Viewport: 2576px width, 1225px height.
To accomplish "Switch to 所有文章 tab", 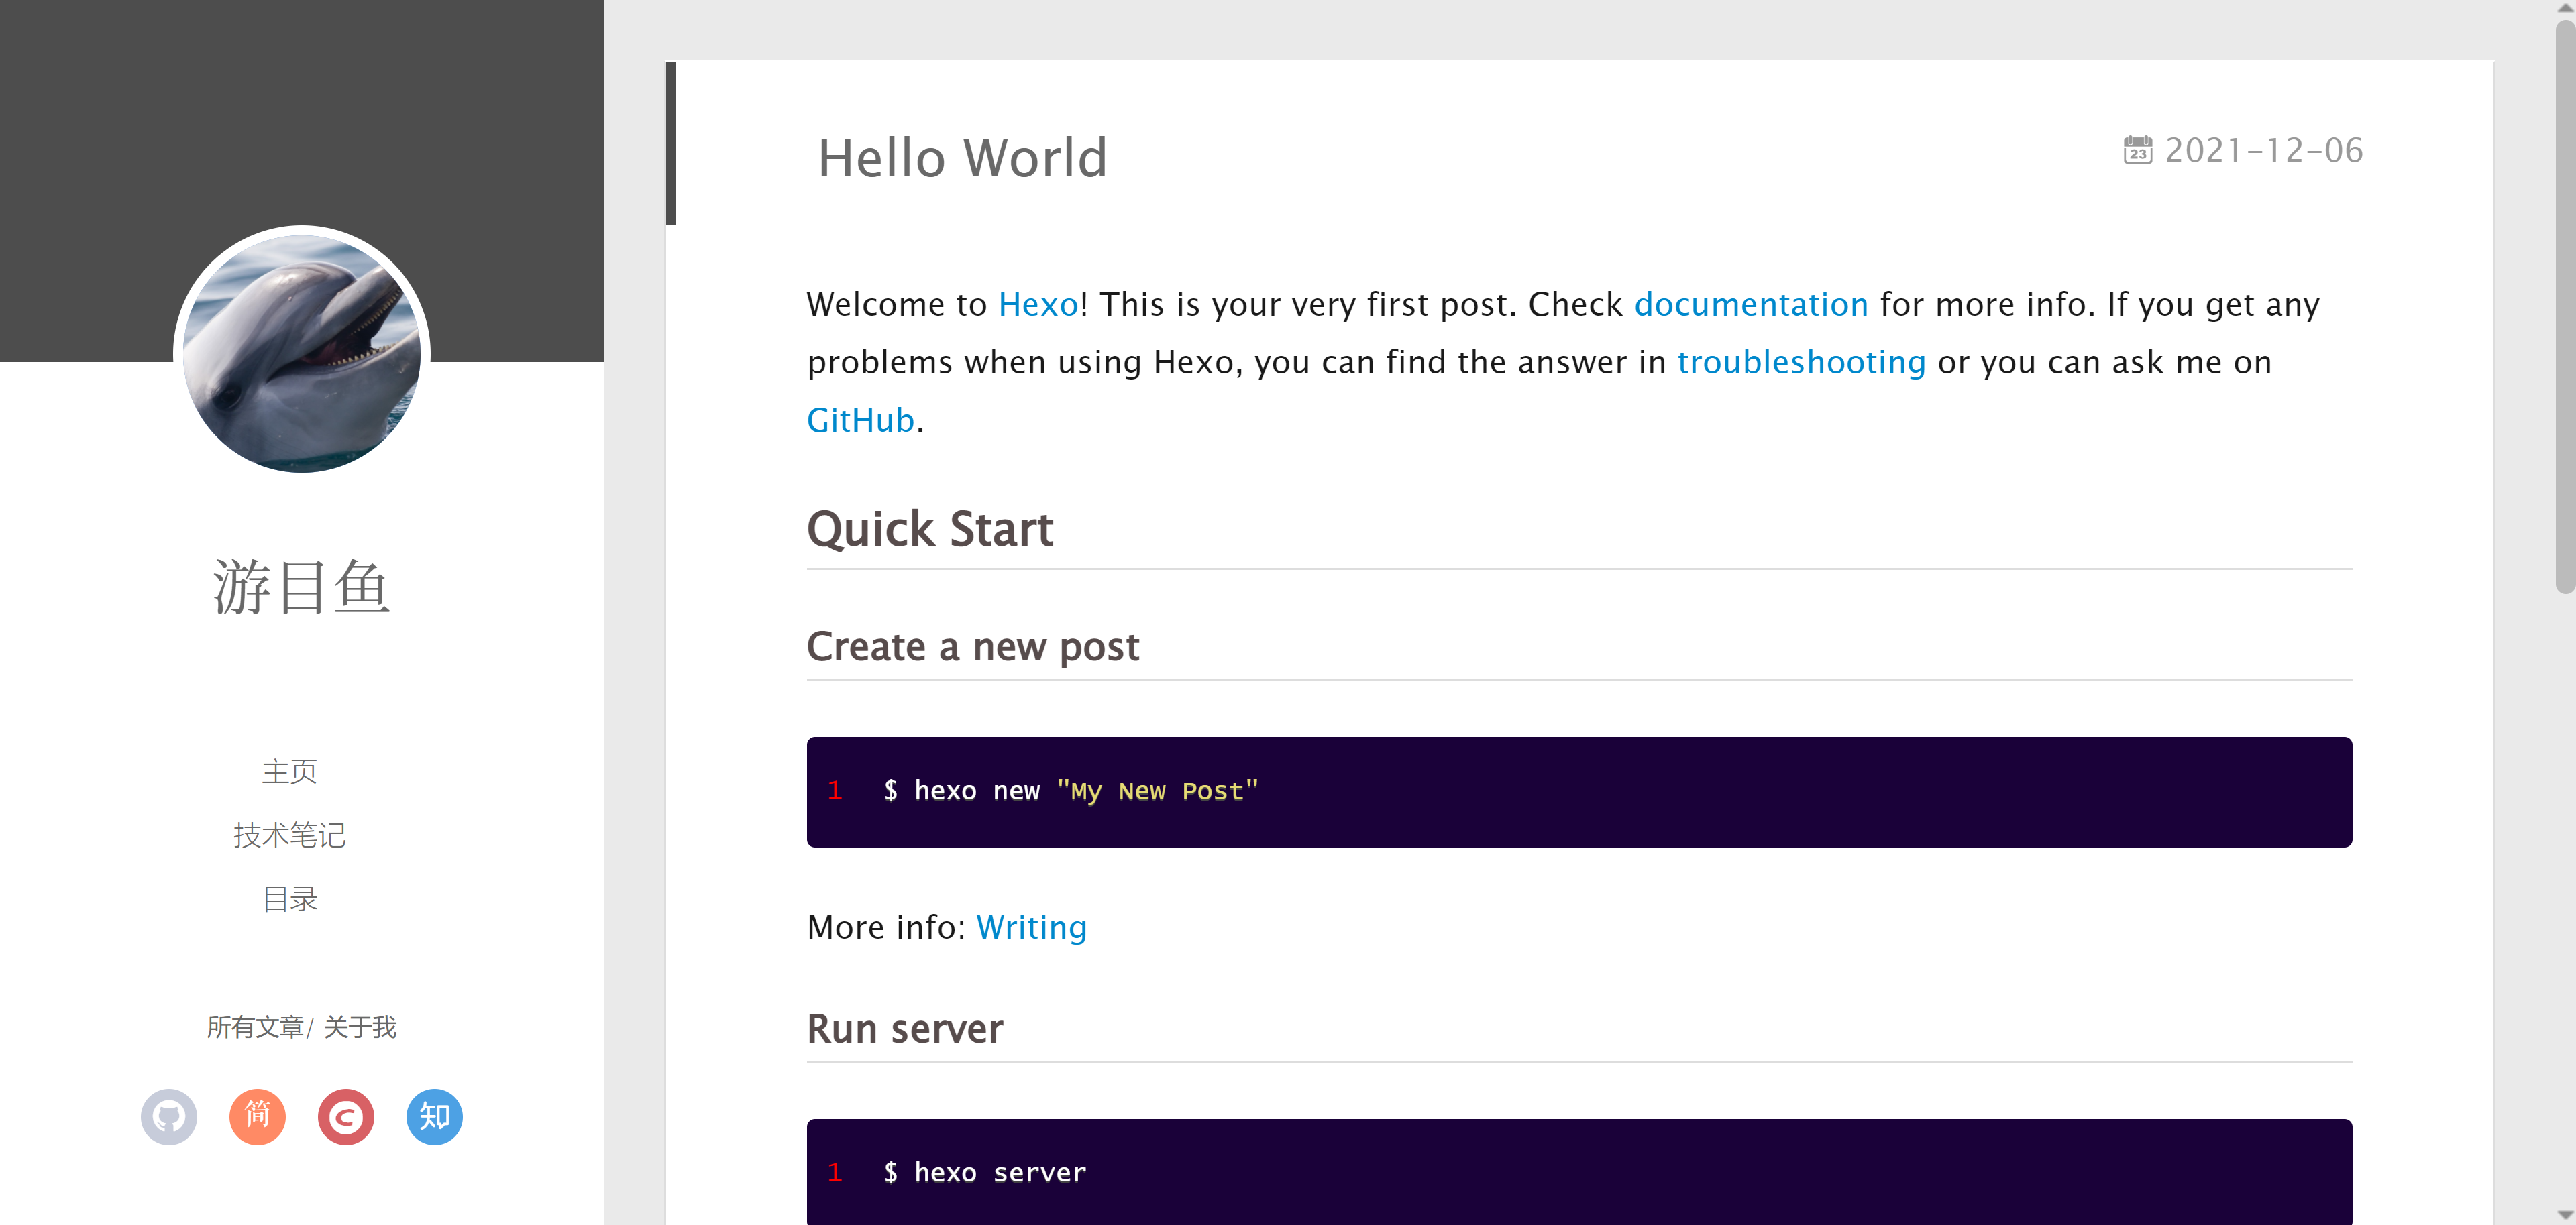I will coord(255,1027).
